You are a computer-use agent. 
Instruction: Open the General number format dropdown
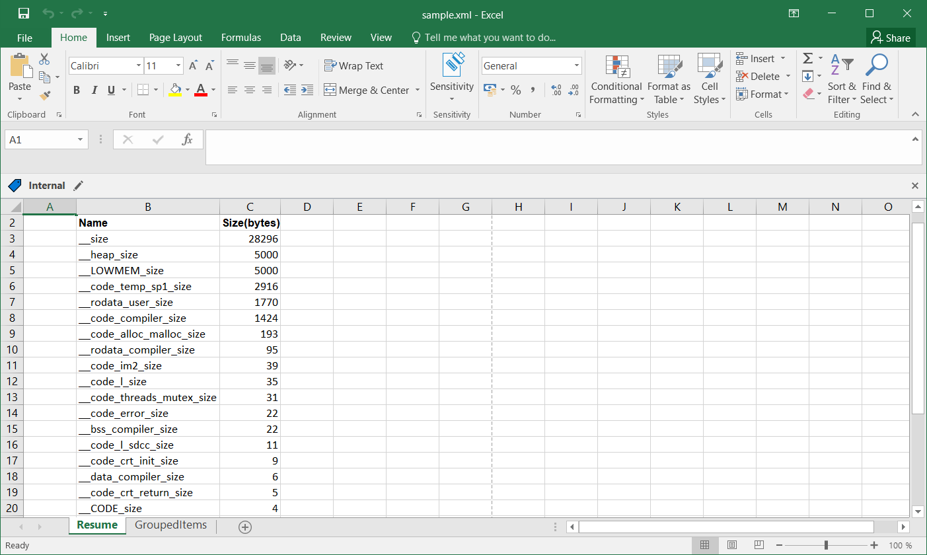pos(577,65)
